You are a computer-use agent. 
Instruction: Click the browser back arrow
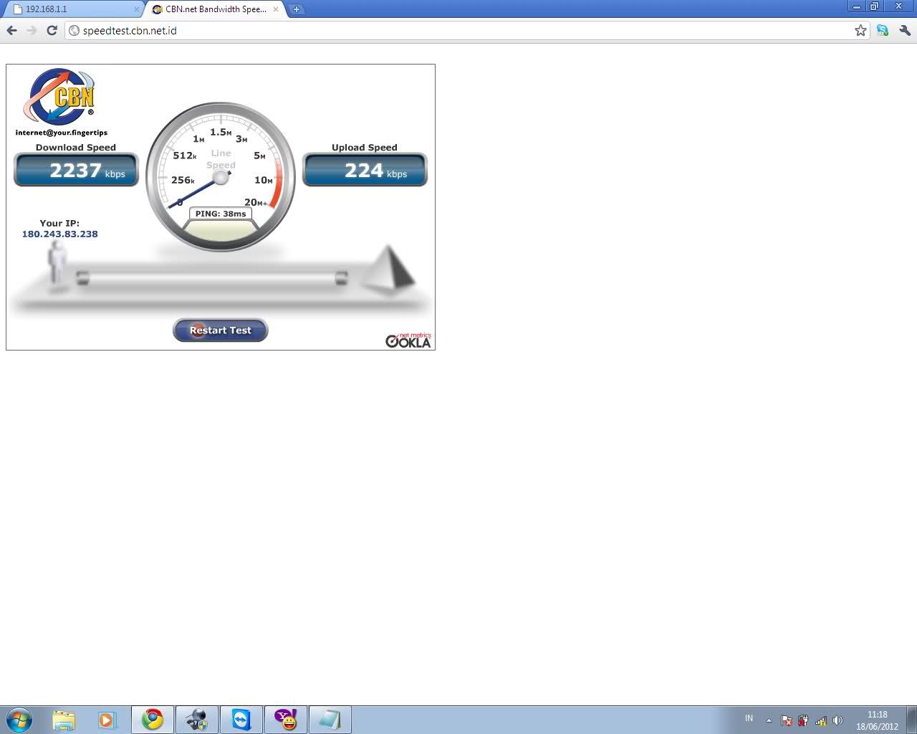coord(11,30)
